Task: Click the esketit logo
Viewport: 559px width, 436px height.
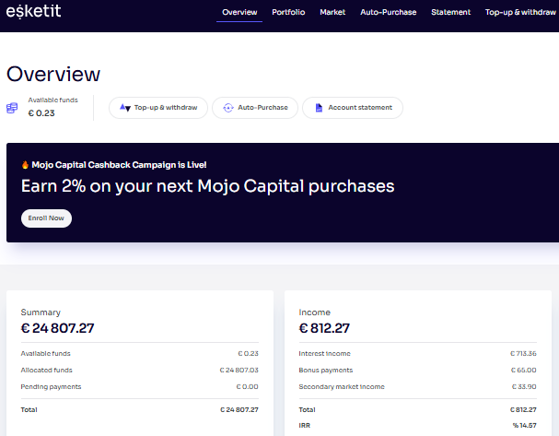Action: coord(33,11)
